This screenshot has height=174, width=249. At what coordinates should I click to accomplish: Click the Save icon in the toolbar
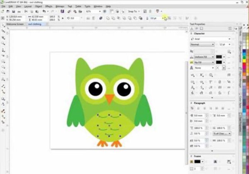coord(14,12)
